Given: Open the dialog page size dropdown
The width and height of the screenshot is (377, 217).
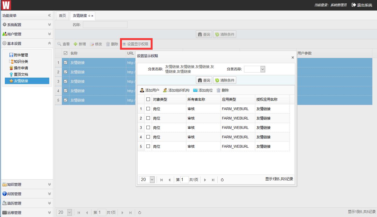Looking at the screenshot, I should click(152, 180).
